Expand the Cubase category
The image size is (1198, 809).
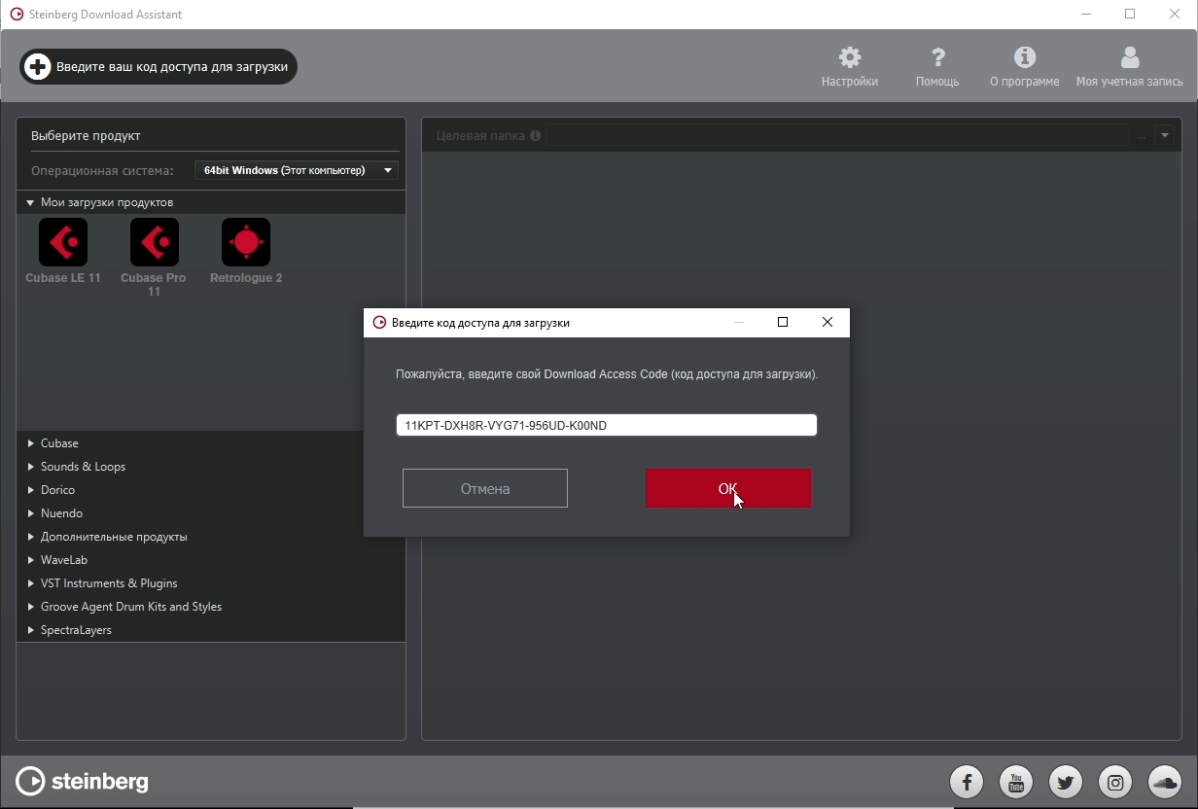pos(31,443)
